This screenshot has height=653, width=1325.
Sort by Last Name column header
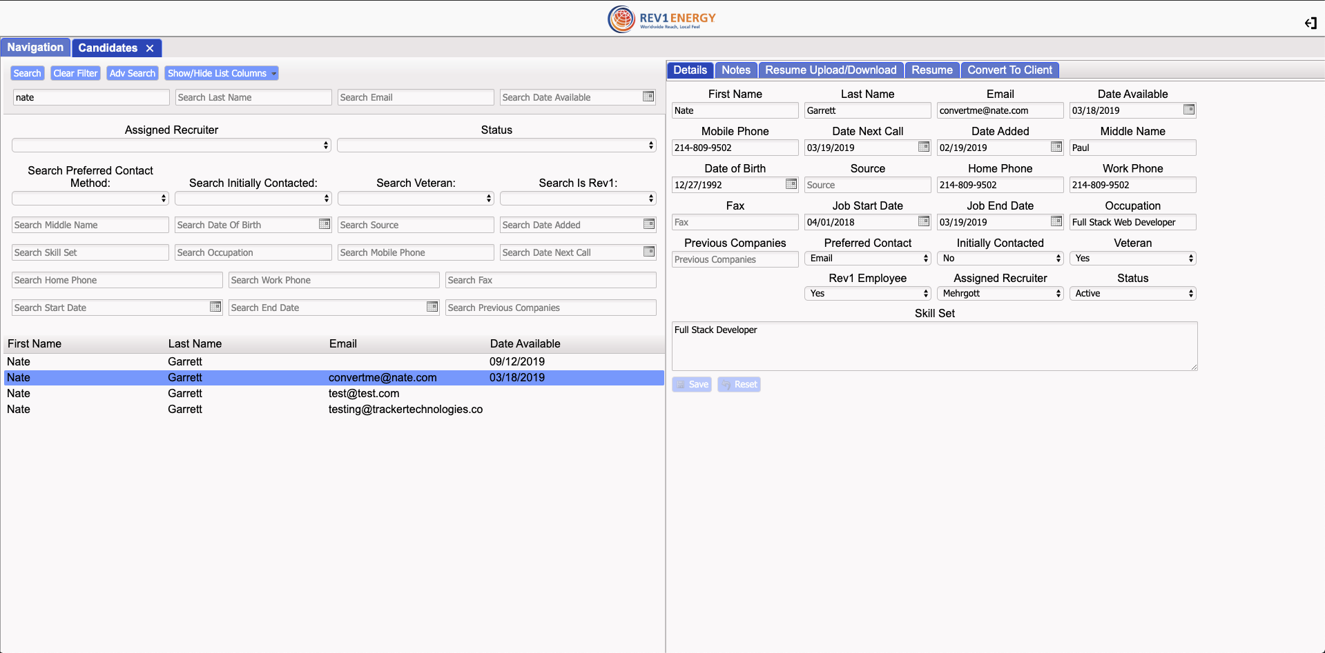coord(195,343)
